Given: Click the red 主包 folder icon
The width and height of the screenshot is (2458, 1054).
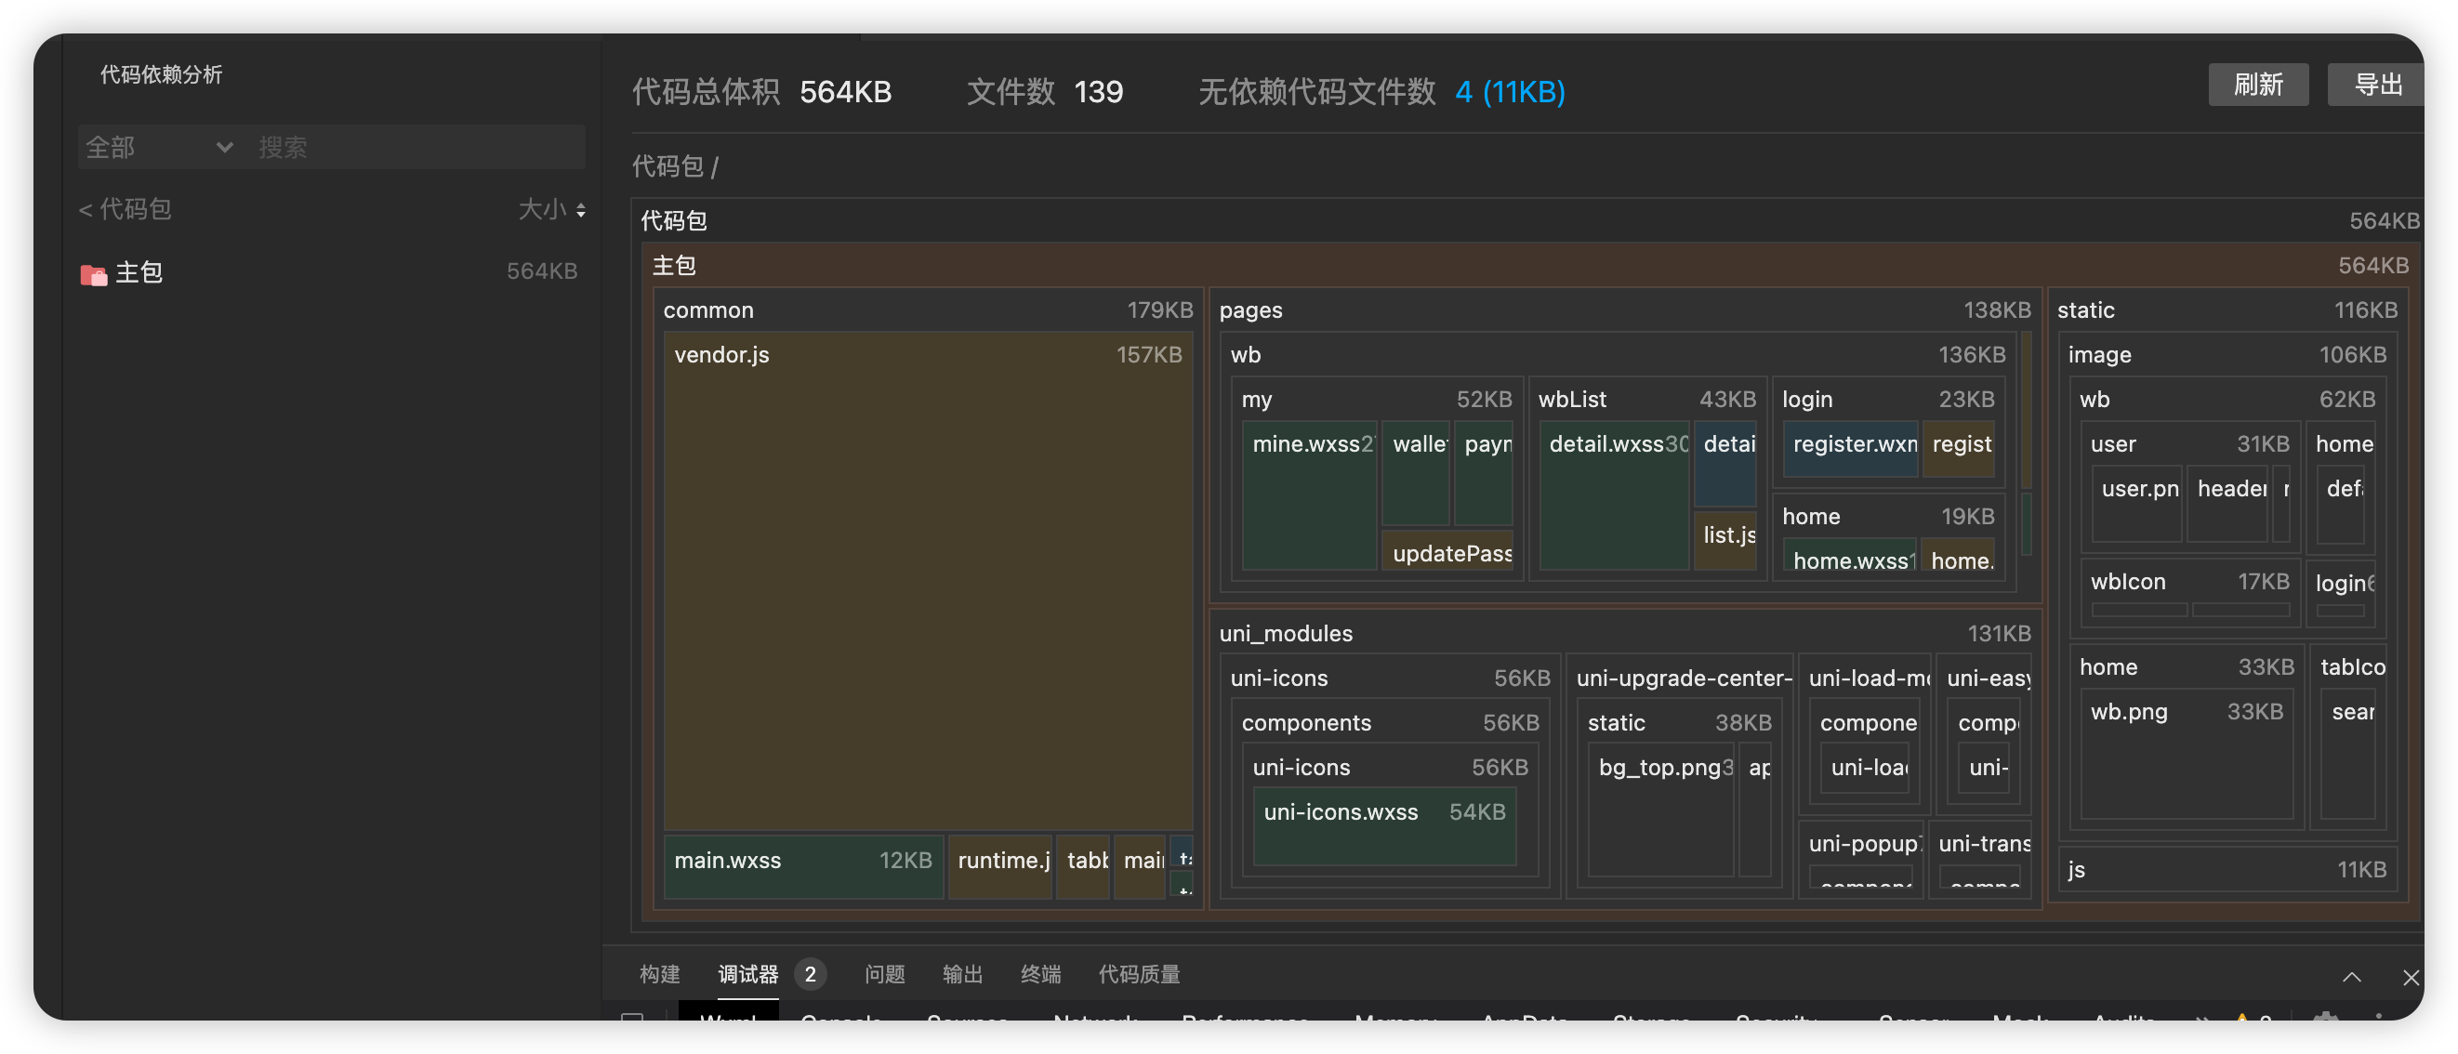Looking at the screenshot, I should 94,274.
